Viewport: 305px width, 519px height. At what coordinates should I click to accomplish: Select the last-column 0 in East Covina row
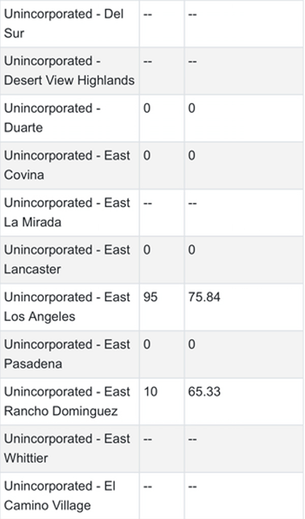click(192, 156)
